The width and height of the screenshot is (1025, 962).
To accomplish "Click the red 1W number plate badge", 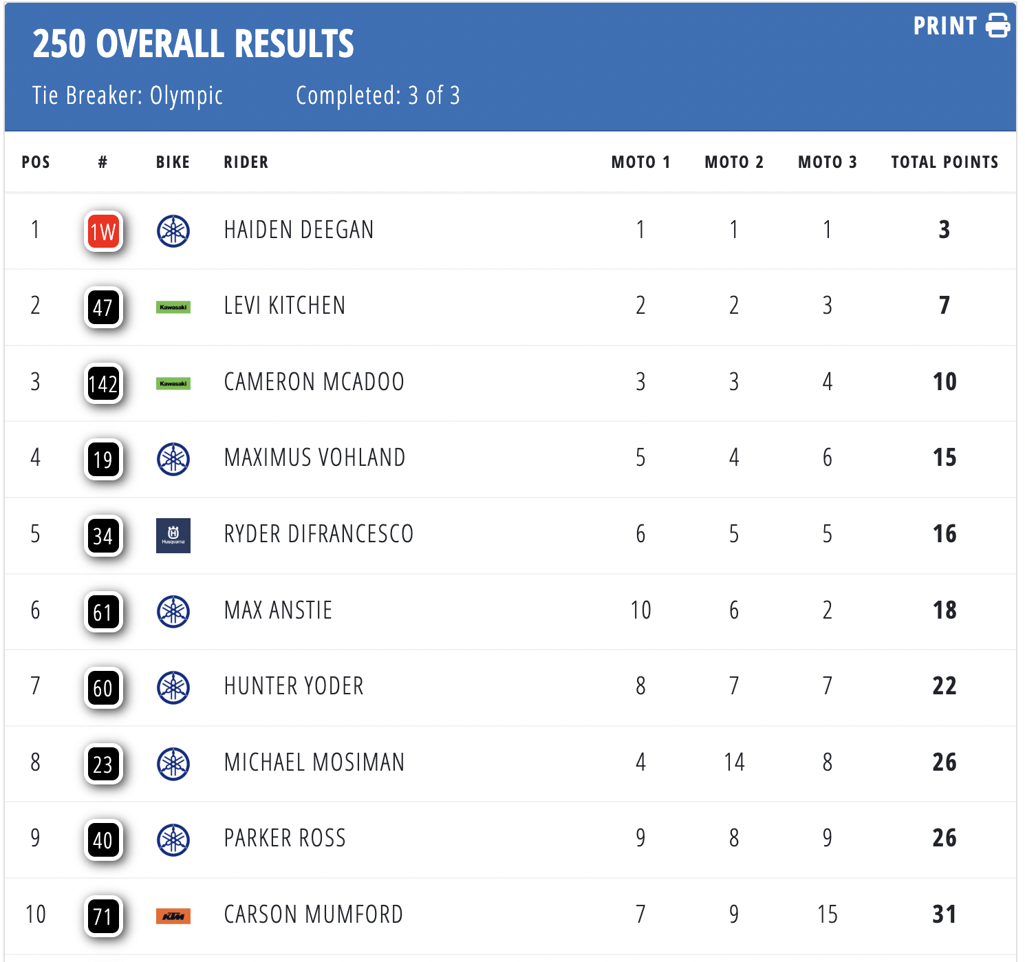I will (103, 231).
